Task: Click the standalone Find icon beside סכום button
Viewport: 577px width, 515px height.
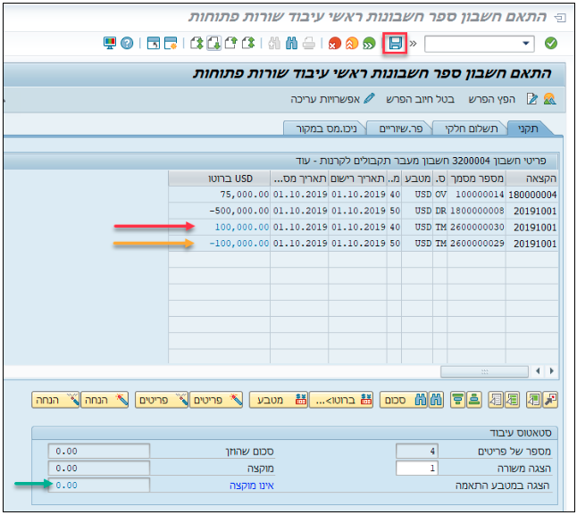Action: 436,400
